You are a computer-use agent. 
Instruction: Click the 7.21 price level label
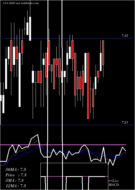point(125,122)
